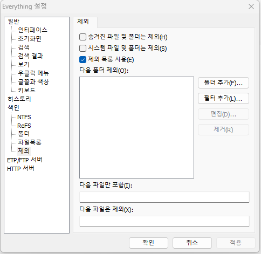261x254 pixels.
Task: Enable 시스템 파일 및 폴더는 제외 checkbox
Action: coord(83,48)
